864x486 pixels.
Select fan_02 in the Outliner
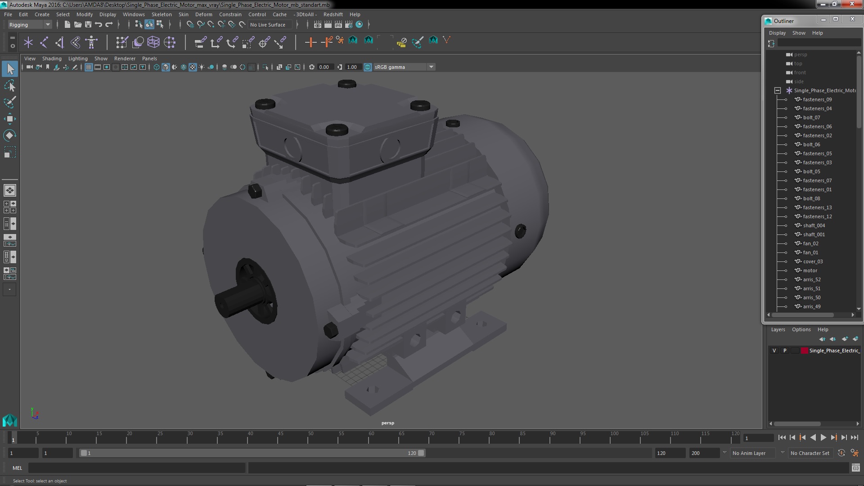point(810,243)
